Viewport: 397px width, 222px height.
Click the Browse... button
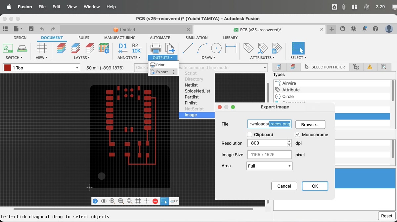pyautogui.click(x=310, y=124)
